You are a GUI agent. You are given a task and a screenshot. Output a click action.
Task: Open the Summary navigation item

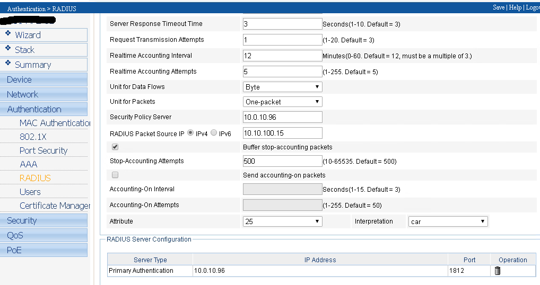(33, 65)
